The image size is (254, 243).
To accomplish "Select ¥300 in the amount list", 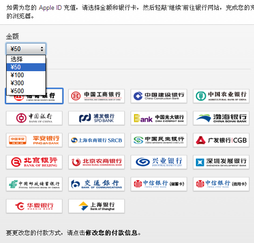I will tap(26, 83).
